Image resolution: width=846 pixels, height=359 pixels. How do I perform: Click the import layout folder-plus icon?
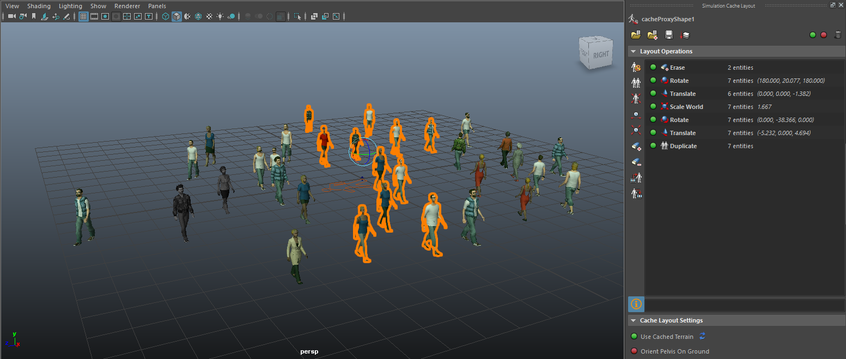point(652,35)
